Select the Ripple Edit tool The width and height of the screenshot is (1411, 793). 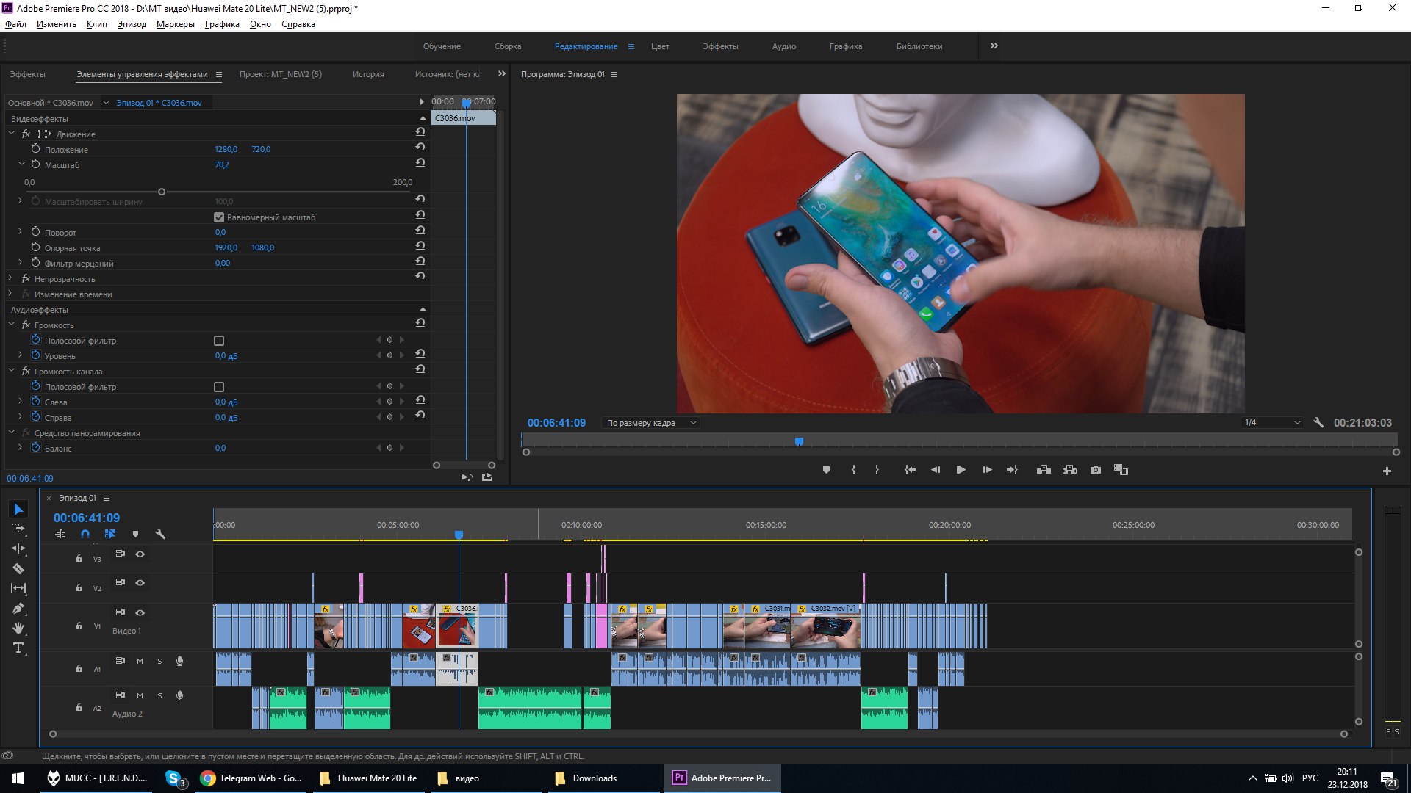point(18,548)
